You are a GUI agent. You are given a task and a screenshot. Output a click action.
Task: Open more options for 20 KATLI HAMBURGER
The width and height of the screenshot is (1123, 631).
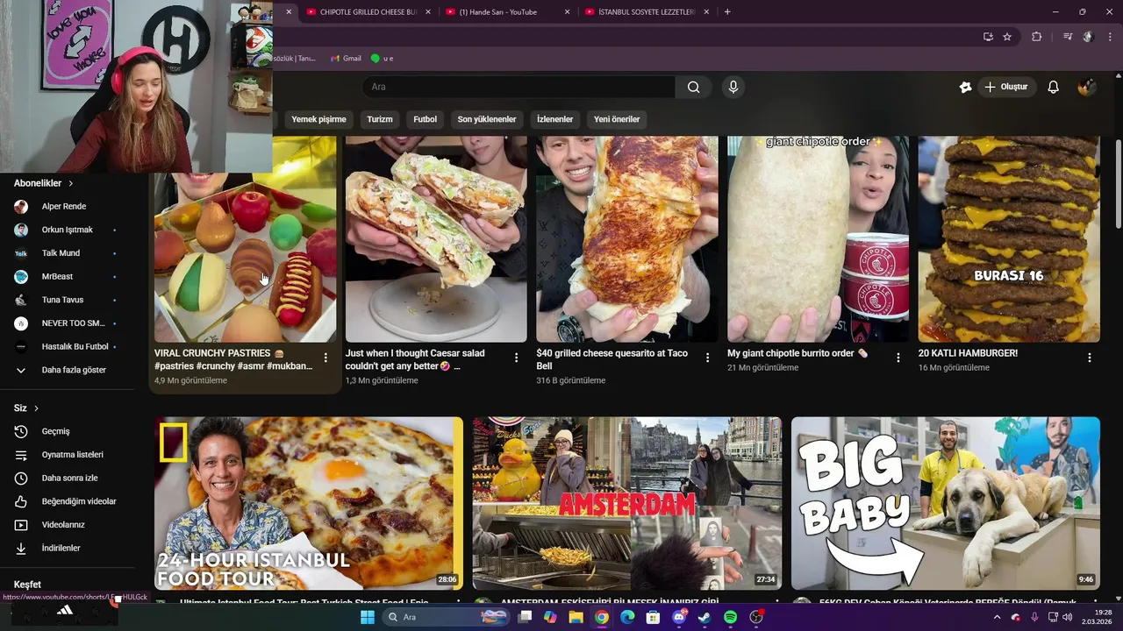[x=1090, y=358]
